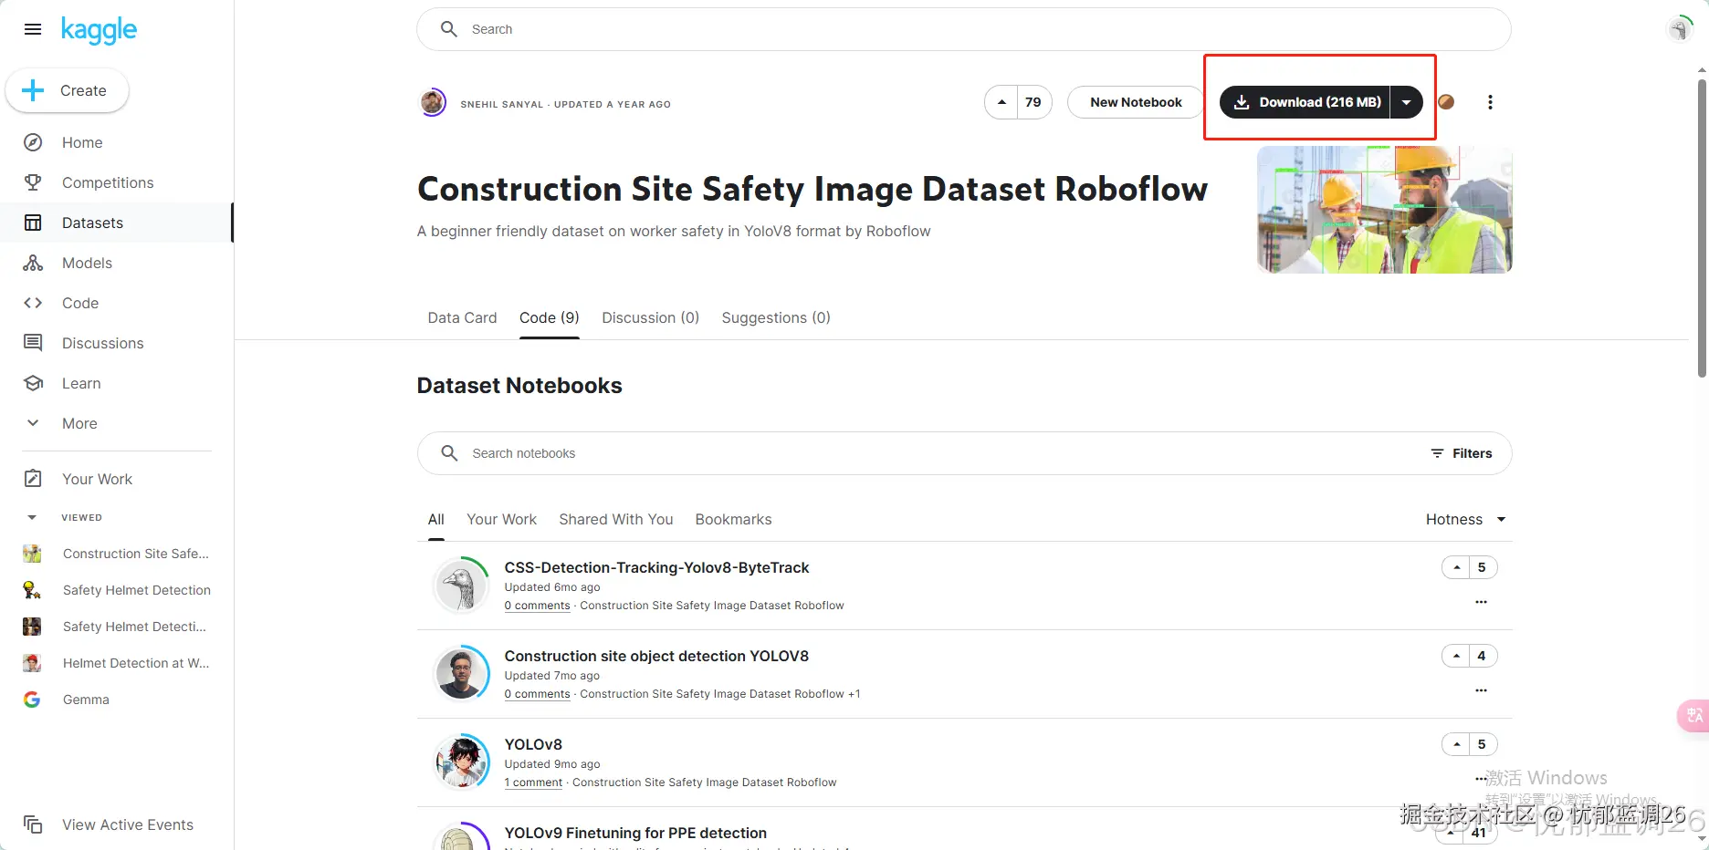The image size is (1709, 850).
Task: Open YOLOv9 Finetuning for PPE detection
Action: [635, 833]
